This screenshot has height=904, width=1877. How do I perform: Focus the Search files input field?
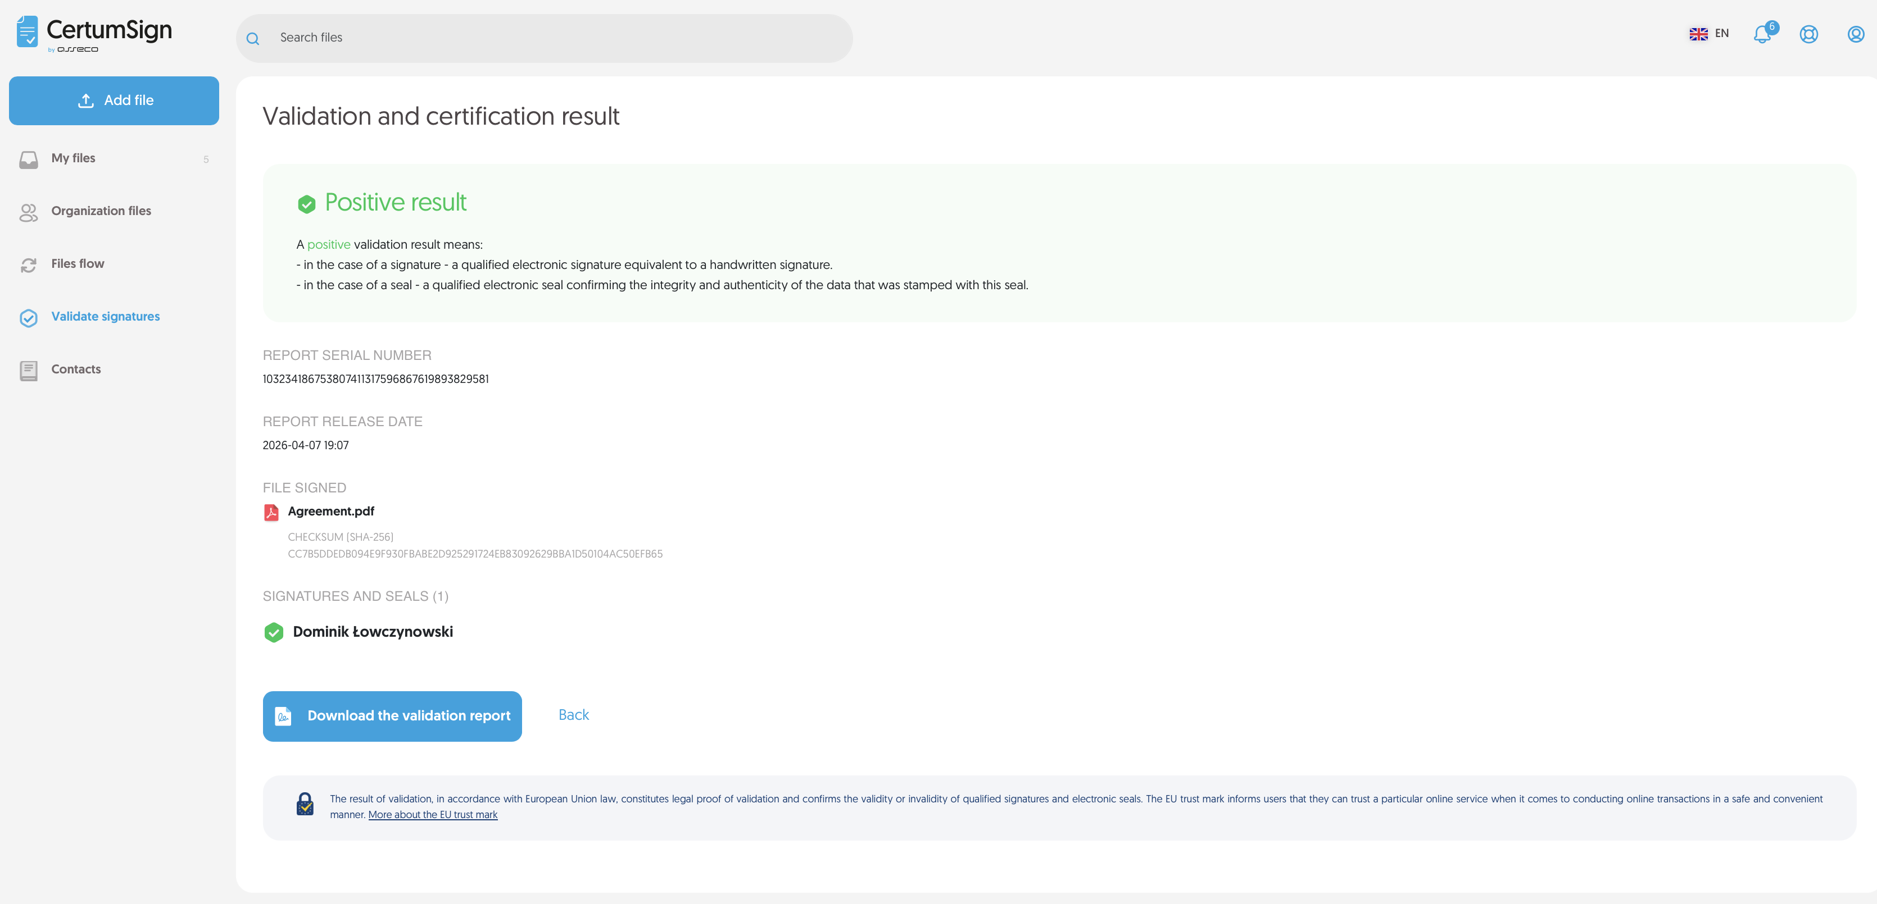(554, 38)
